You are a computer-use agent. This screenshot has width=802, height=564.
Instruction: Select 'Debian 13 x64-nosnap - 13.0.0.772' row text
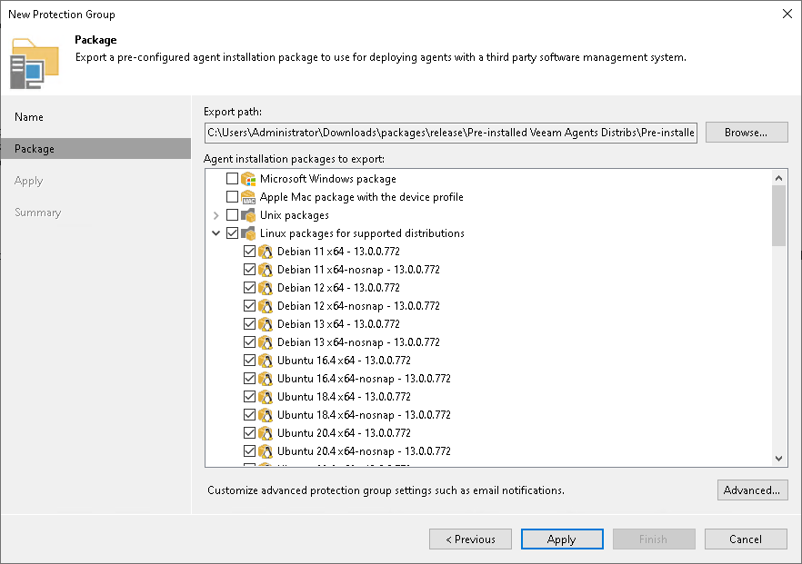coord(358,342)
